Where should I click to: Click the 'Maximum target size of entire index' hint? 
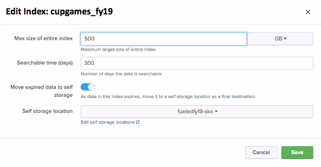[118, 50]
